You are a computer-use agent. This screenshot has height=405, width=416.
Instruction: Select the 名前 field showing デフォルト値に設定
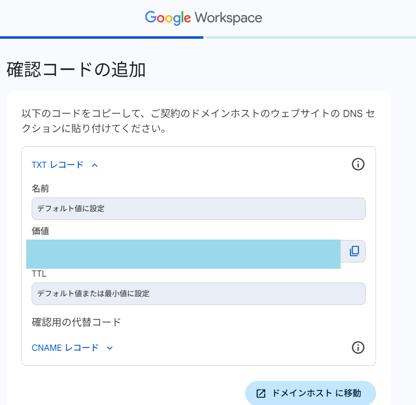(198, 209)
